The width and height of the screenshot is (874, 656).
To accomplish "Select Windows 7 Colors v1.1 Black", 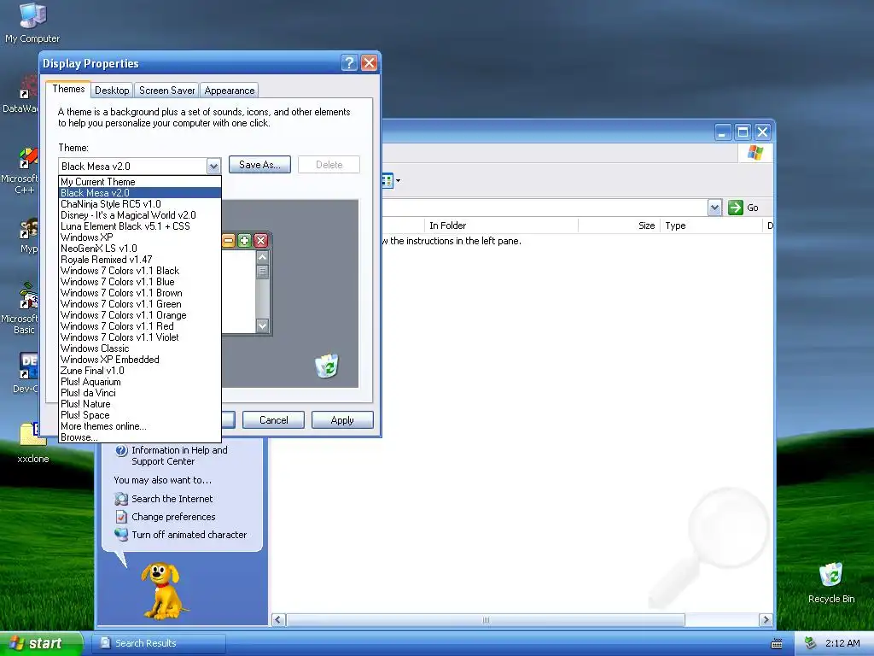I will point(140,271).
